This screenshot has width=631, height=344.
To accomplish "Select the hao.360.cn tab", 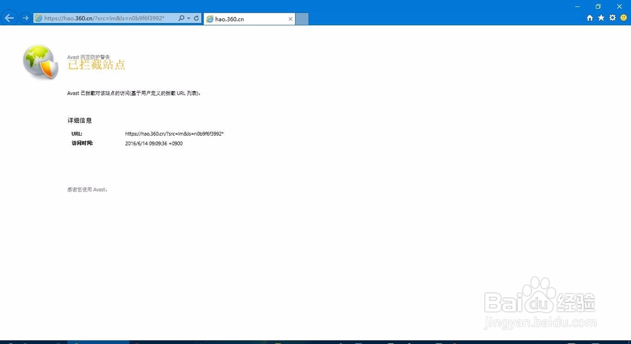I will pyautogui.click(x=249, y=19).
